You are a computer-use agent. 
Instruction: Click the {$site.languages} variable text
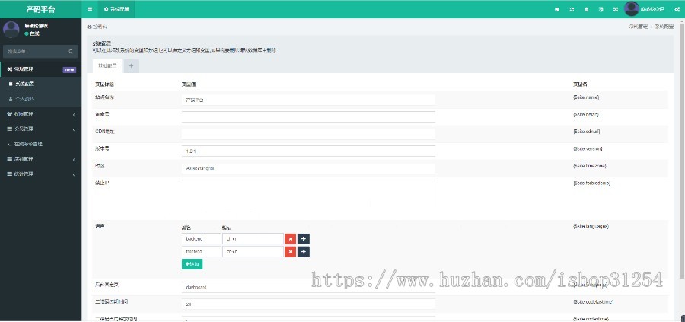point(591,226)
